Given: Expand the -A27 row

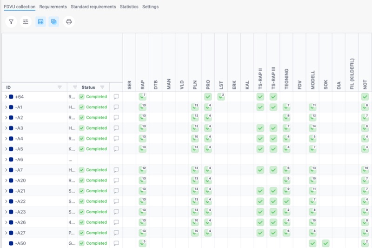Looking at the screenshot, I should [x=6, y=233].
